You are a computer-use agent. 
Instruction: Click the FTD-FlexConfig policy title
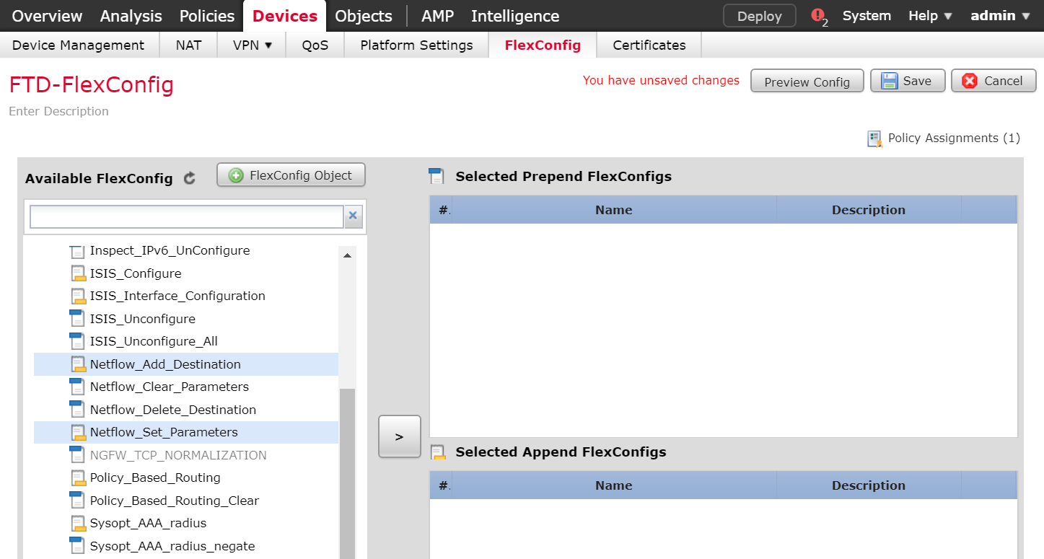[x=92, y=84]
